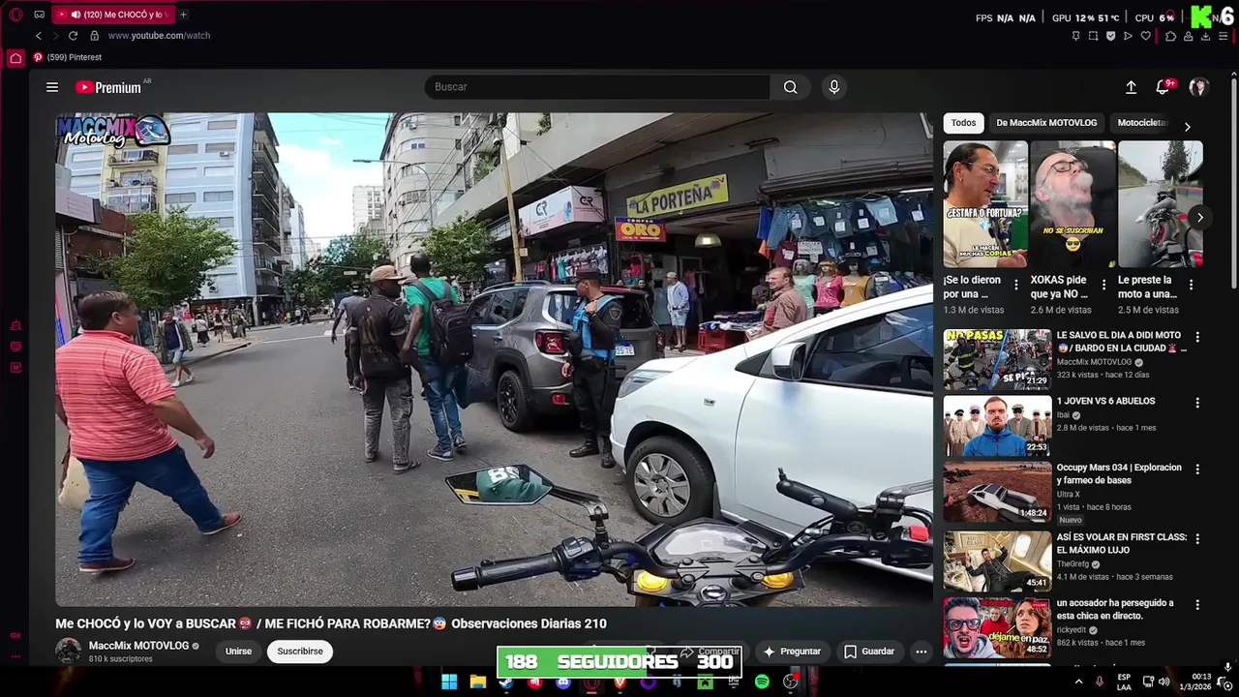
Task: Open Discord from taskbar
Action: click(x=563, y=682)
